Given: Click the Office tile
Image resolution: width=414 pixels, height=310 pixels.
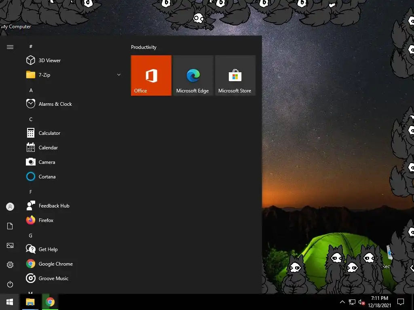Looking at the screenshot, I should pyautogui.click(x=151, y=75).
